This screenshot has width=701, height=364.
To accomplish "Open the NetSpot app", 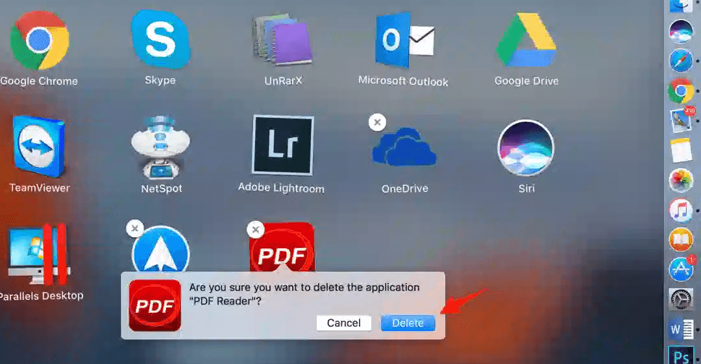I will click(x=161, y=147).
